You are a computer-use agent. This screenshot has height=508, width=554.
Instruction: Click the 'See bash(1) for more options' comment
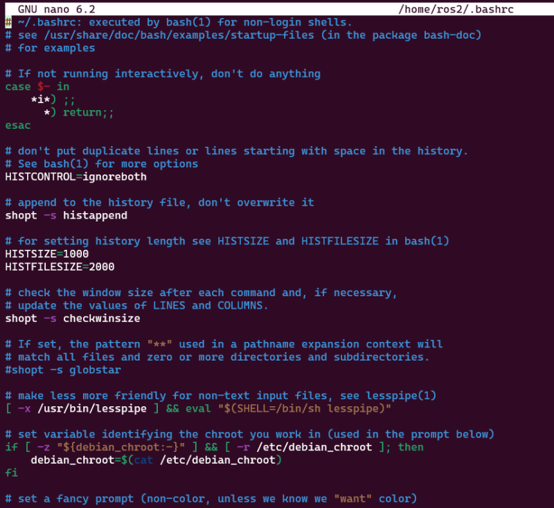pyautogui.click(x=101, y=164)
